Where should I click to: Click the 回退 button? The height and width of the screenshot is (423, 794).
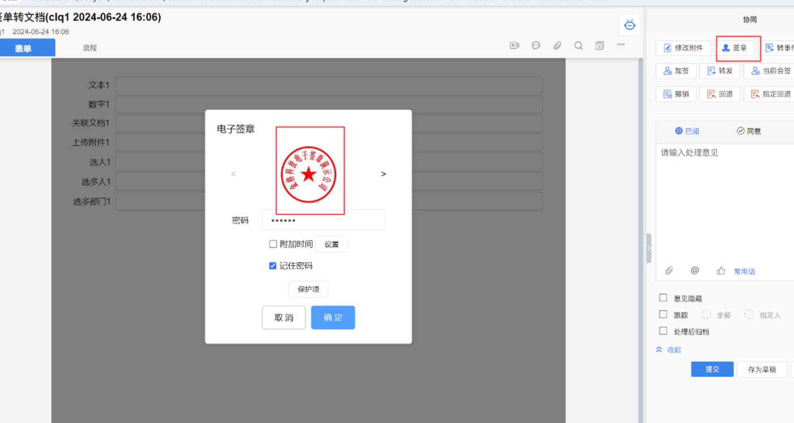pos(720,94)
